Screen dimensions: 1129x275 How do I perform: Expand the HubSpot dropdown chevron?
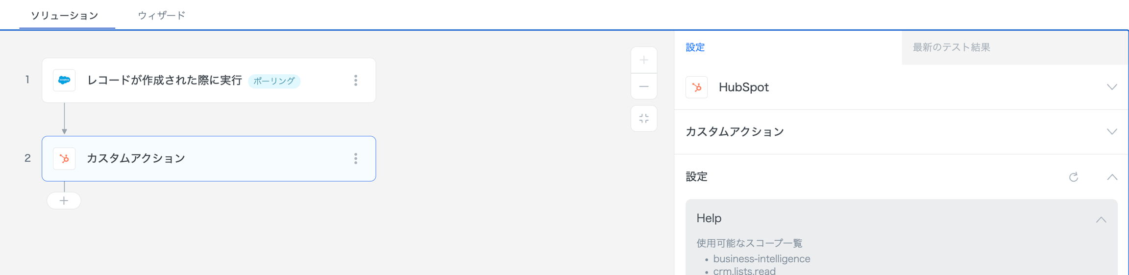[x=1111, y=87]
